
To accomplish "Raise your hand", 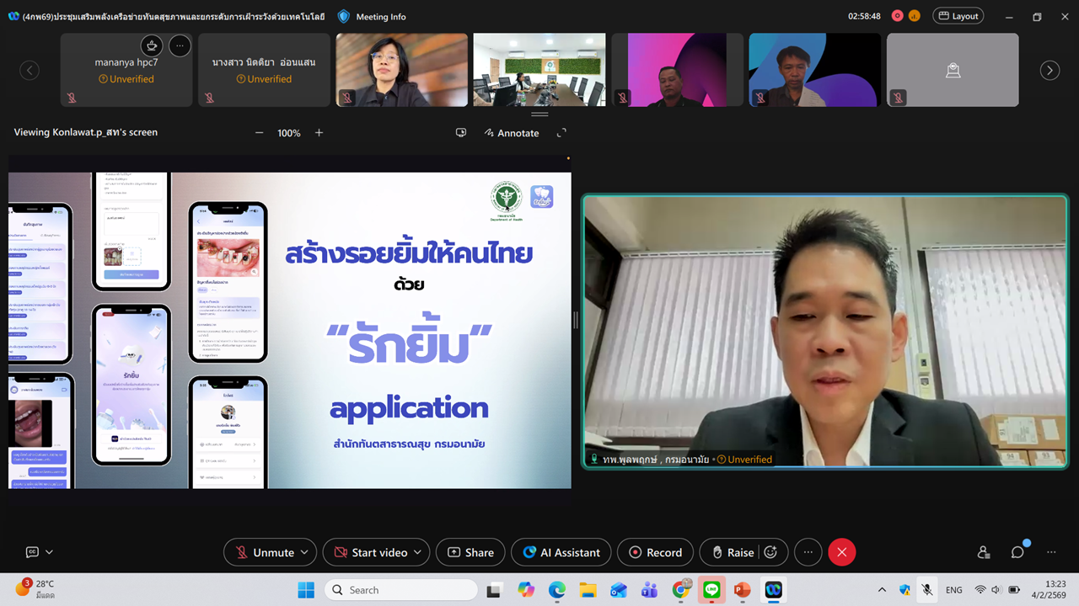I will (732, 552).
